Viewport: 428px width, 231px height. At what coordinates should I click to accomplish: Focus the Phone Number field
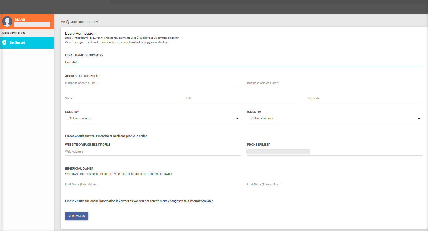point(334,152)
